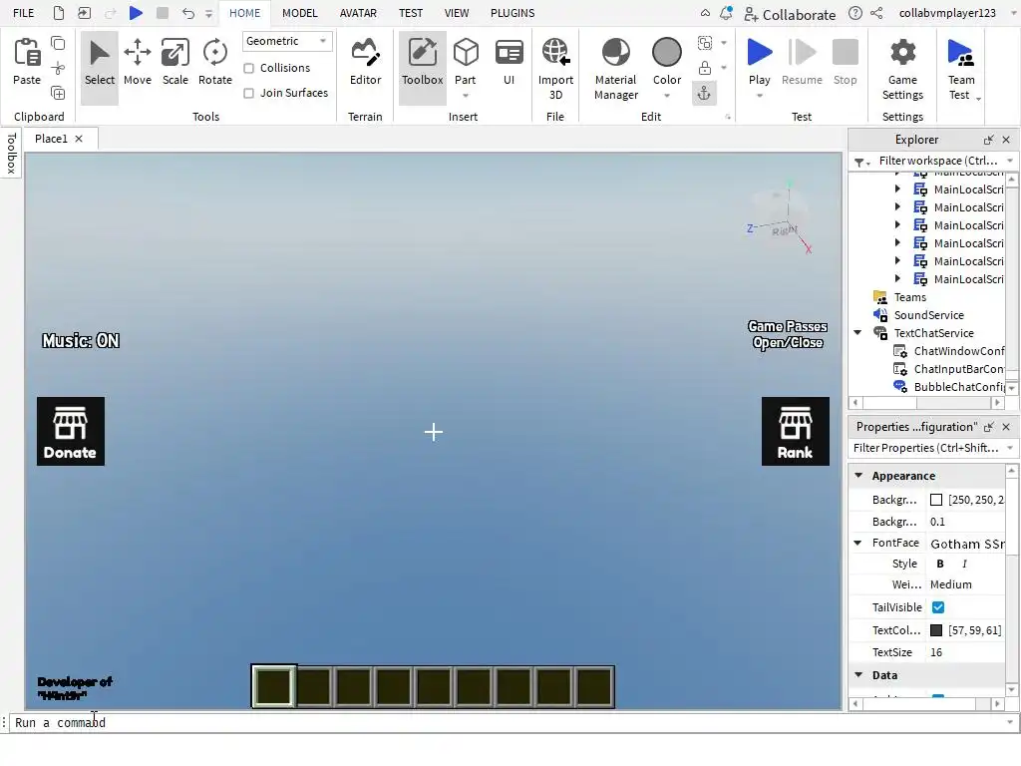Switch to the MODEL tab

point(299,13)
